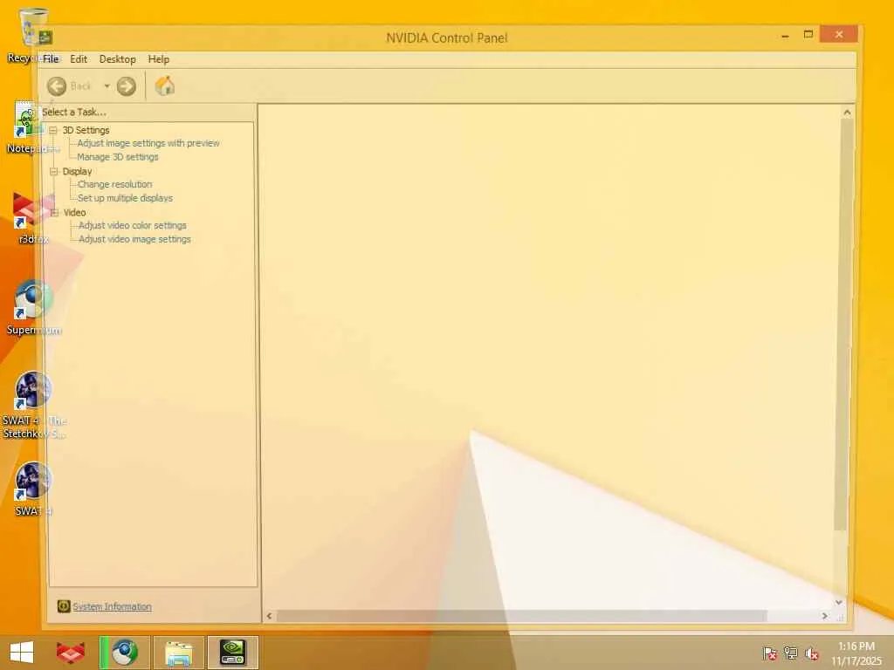Click the horizontal scrollbar left arrow
The width and height of the screenshot is (894, 670).
click(269, 616)
